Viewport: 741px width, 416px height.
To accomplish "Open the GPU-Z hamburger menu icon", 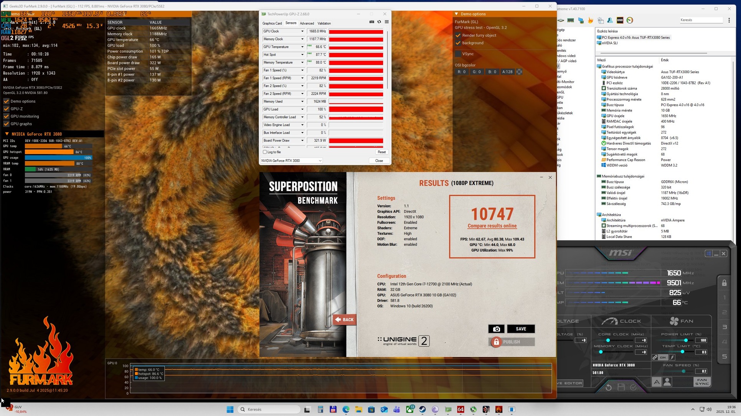I will pyautogui.click(x=386, y=22).
